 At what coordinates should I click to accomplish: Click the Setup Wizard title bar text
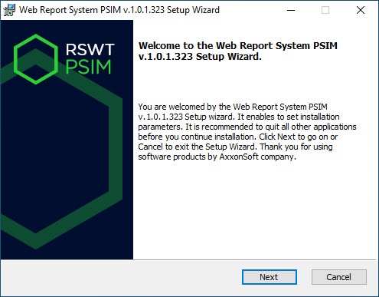click(119, 10)
